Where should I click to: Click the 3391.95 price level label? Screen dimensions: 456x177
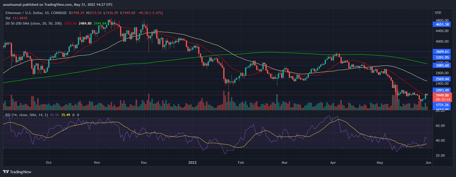[x=442, y=57]
